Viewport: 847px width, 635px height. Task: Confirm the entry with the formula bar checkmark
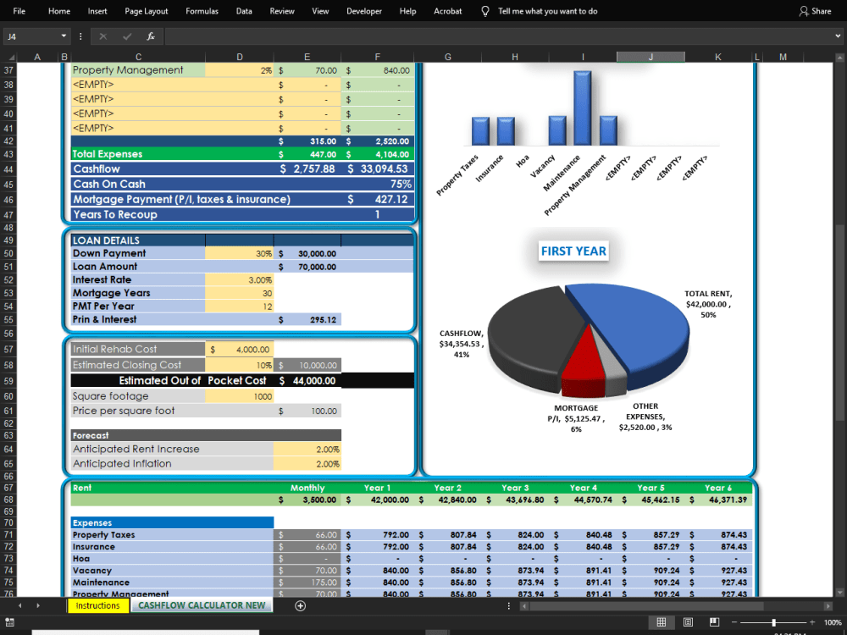[128, 36]
